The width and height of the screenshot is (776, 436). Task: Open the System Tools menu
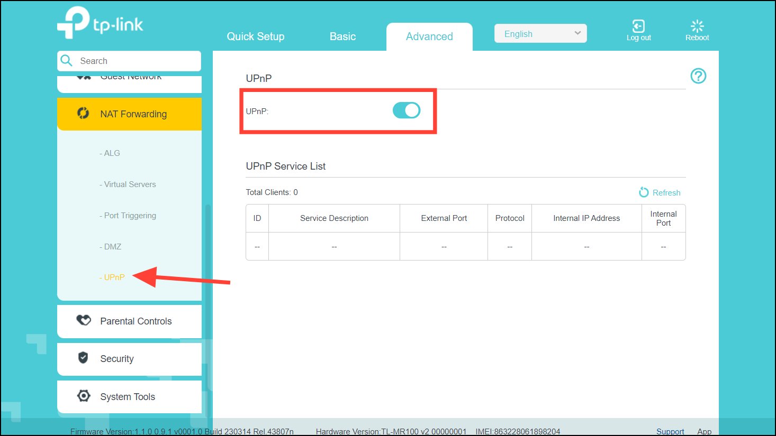point(129,397)
